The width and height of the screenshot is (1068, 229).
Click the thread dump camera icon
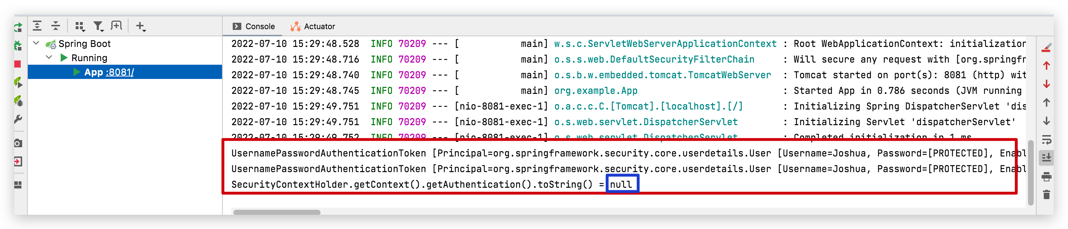coord(18,143)
